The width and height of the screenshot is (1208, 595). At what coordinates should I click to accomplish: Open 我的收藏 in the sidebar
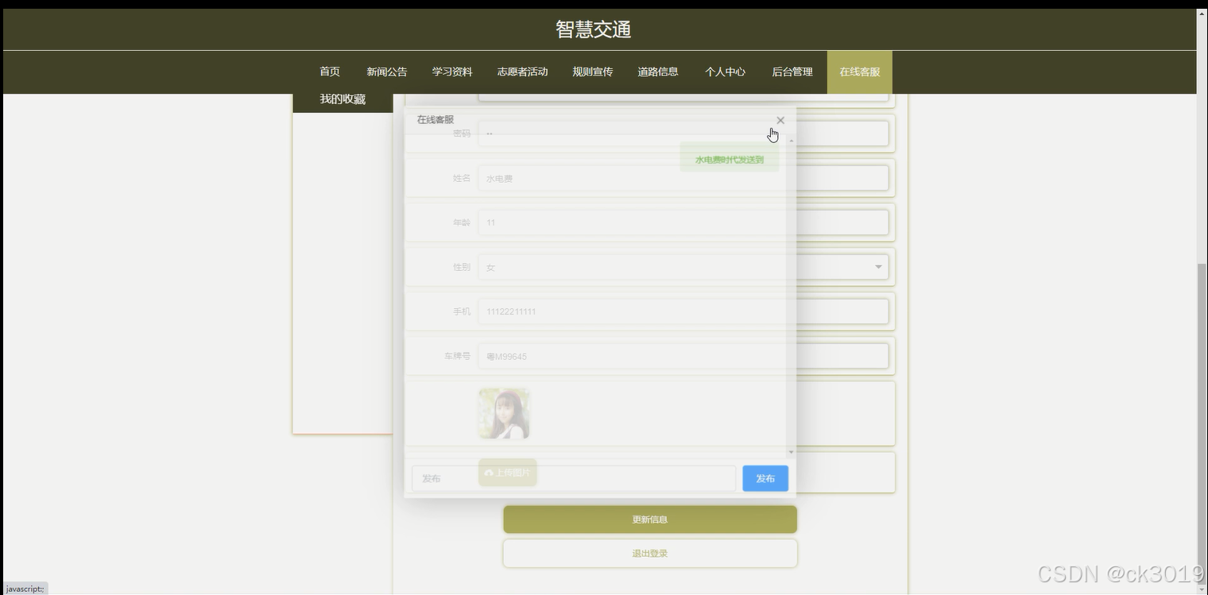(343, 99)
